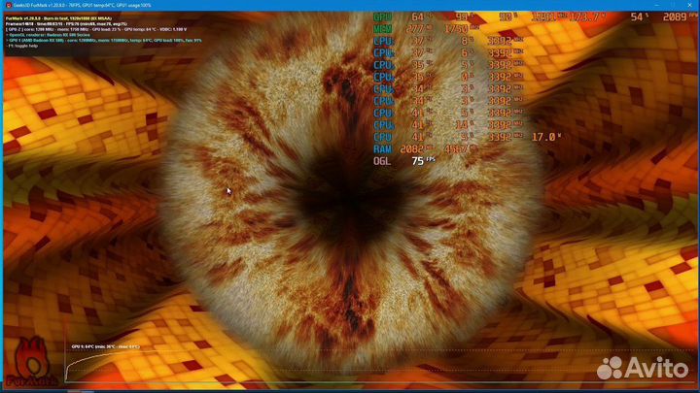
Task: Click the GPU temperature value 64
Action: pyautogui.click(x=417, y=16)
